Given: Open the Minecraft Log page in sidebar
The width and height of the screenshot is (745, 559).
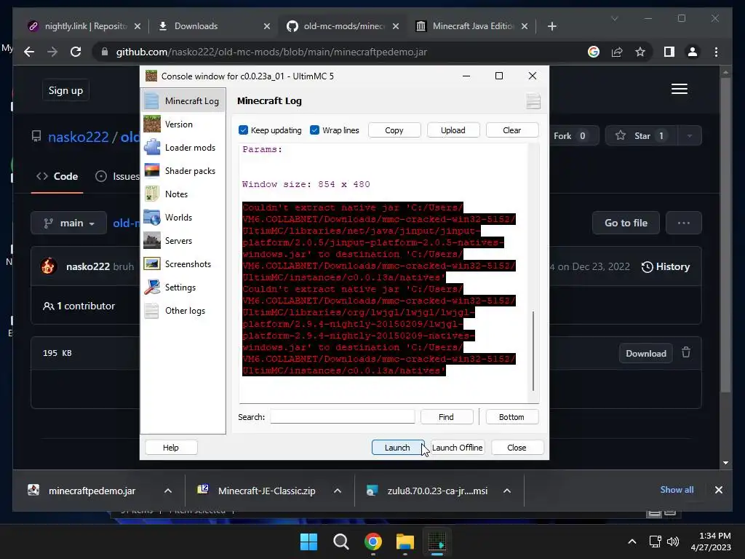Looking at the screenshot, I should pyautogui.click(x=183, y=100).
